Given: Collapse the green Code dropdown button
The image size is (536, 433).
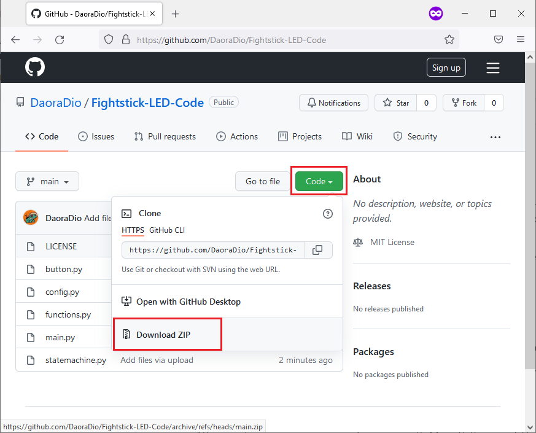Looking at the screenshot, I should point(319,181).
